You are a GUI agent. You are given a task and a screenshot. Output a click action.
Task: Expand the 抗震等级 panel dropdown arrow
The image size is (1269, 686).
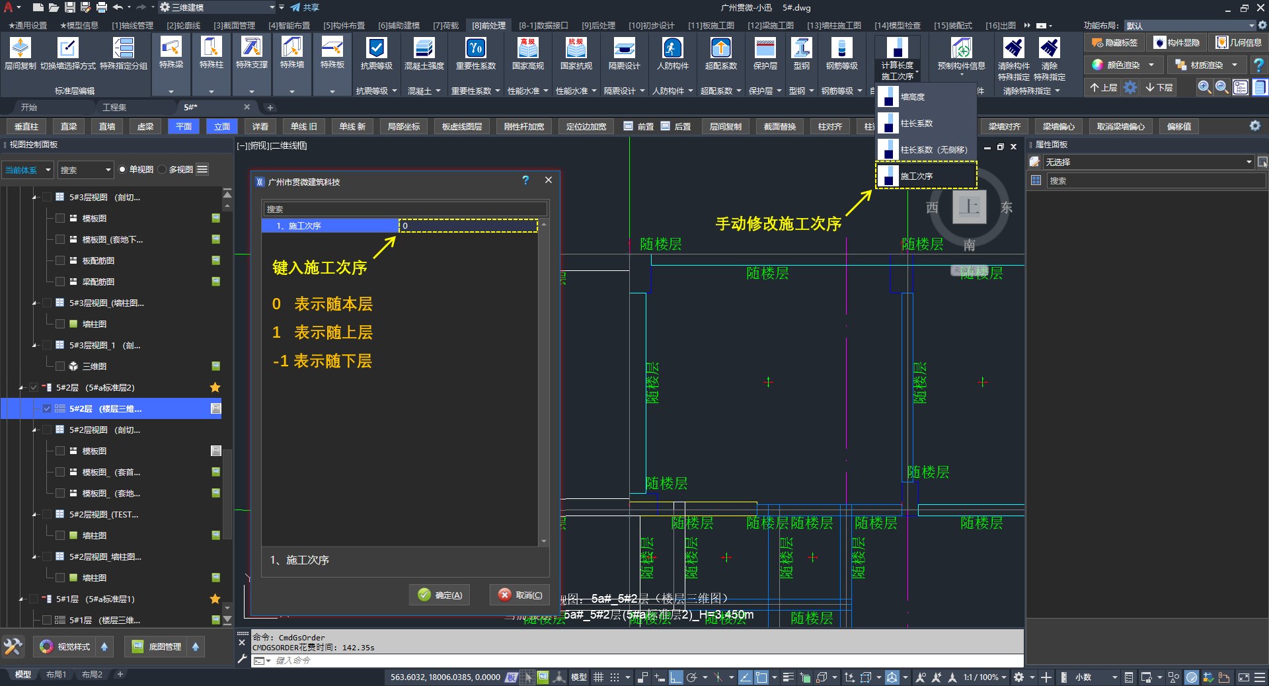click(x=395, y=91)
